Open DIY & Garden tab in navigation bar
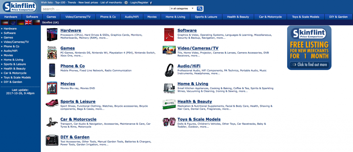353x152 pixels. (339, 17)
